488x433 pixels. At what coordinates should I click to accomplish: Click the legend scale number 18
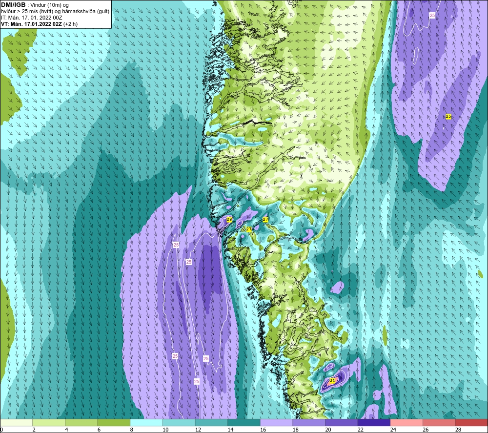(295, 430)
